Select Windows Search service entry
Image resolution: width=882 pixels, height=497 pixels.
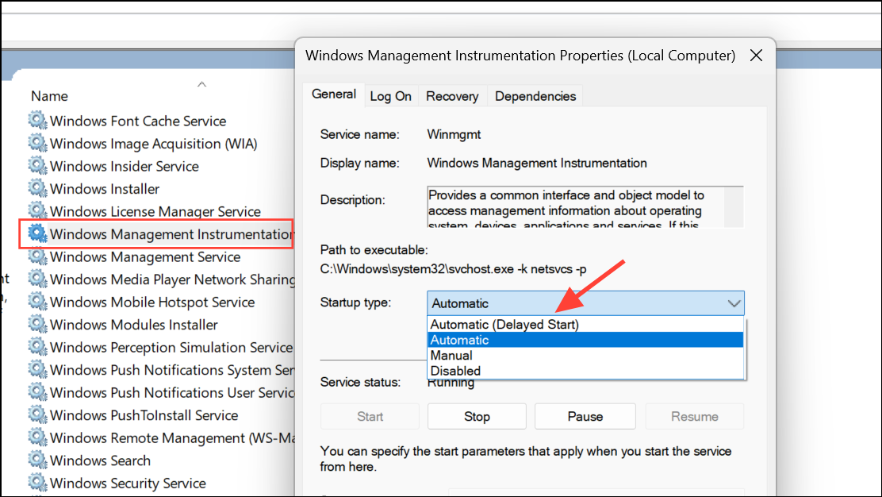coord(100,460)
